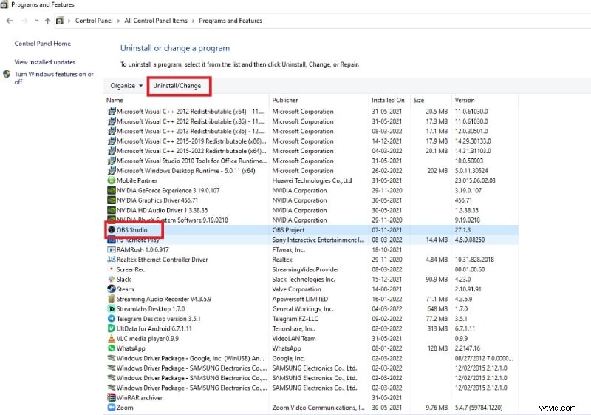Screen dimensions: 591x415
Task: Click the Steam application icon
Action: click(111, 289)
